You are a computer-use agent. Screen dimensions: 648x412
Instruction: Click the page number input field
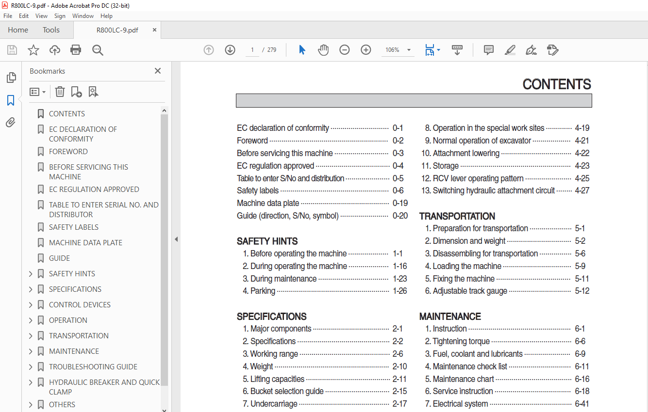pos(252,50)
